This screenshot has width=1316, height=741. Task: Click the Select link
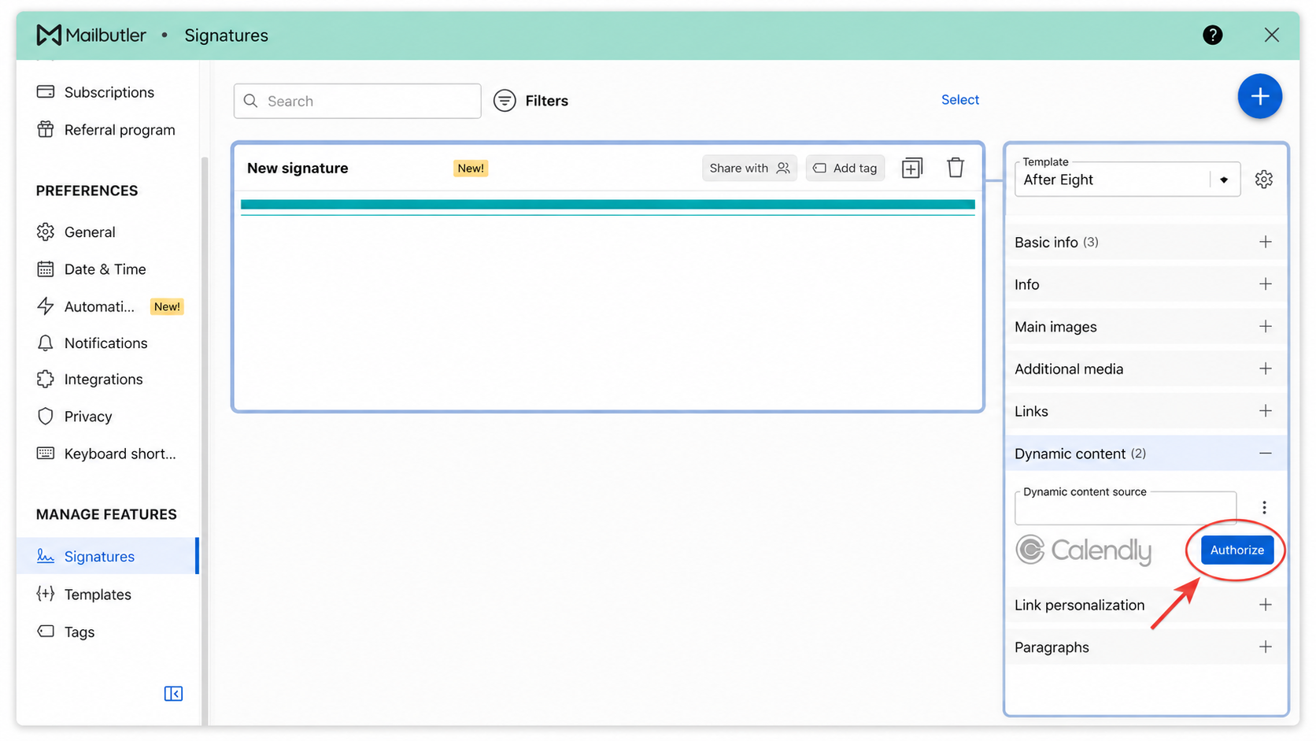pos(959,100)
